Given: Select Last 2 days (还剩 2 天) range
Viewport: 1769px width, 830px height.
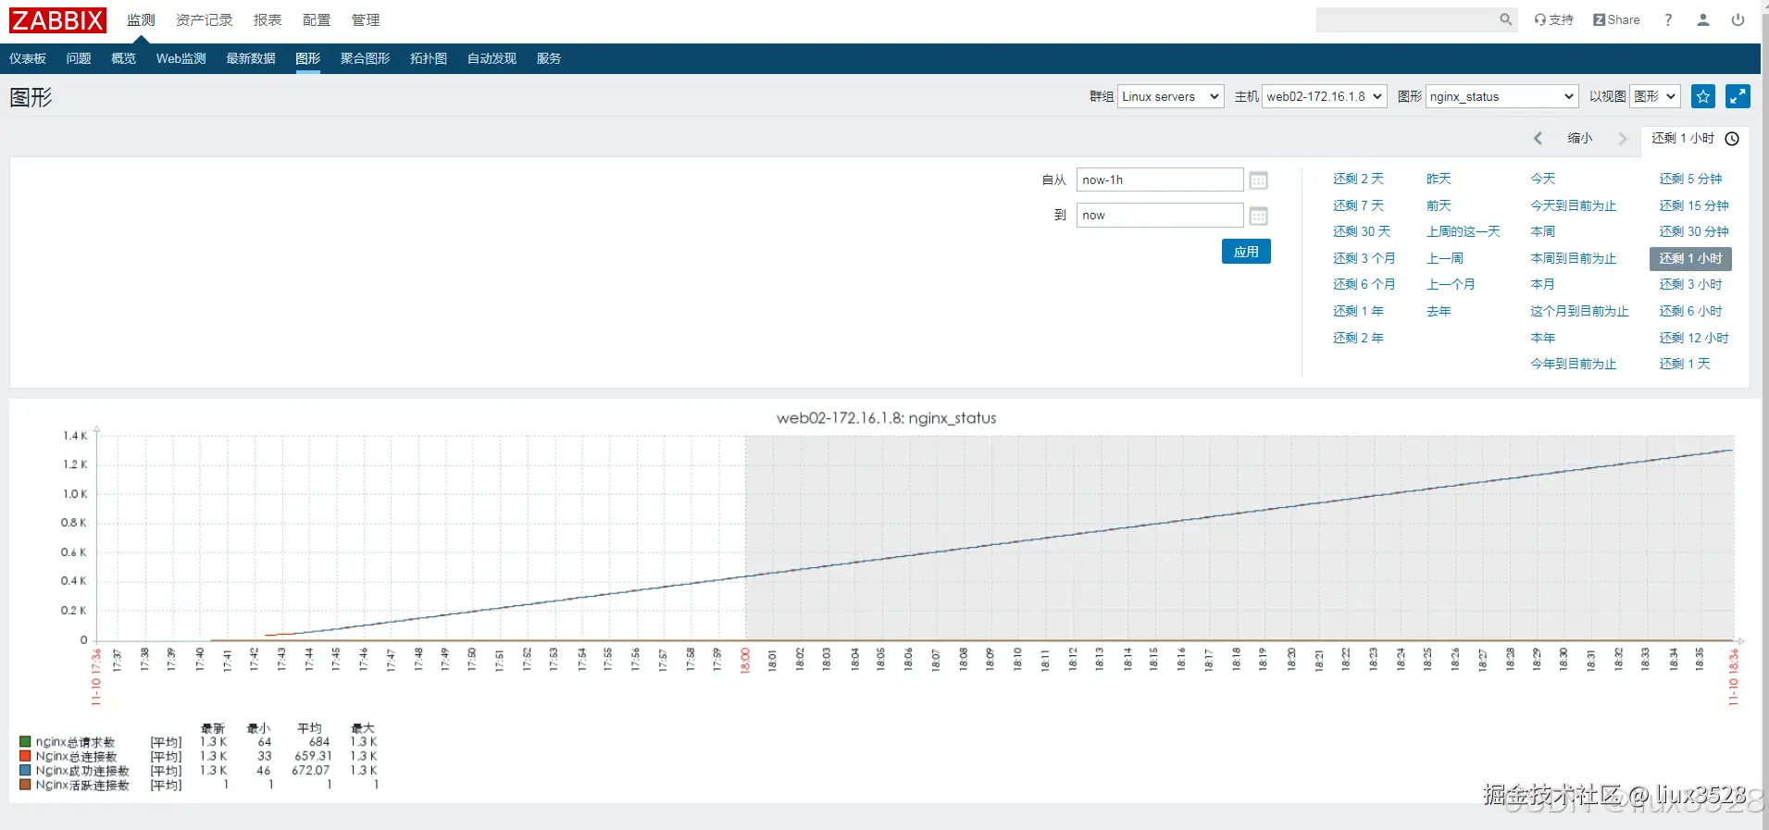Looking at the screenshot, I should 1358,179.
